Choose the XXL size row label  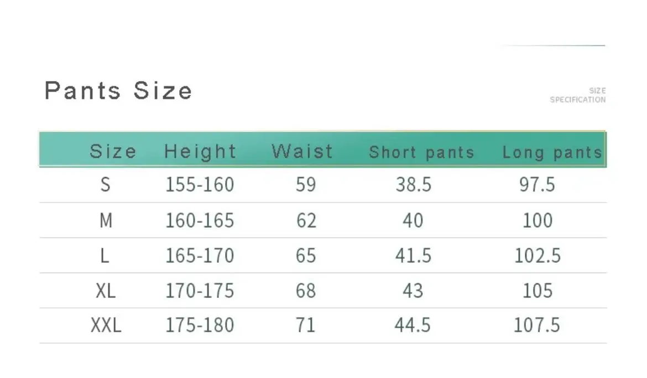point(106,325)
